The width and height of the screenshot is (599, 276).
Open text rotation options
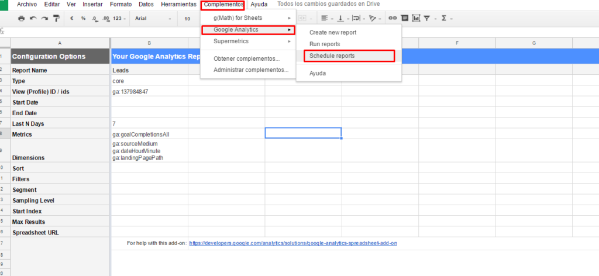pos(375,18)
